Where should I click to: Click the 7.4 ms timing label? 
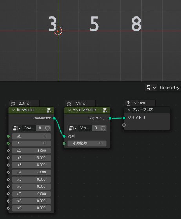(80, 104)
